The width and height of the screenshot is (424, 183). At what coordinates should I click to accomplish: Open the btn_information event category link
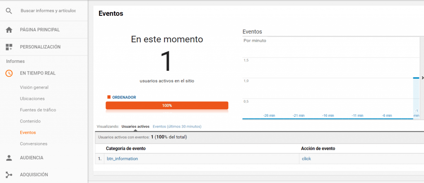tap(122, 159)
